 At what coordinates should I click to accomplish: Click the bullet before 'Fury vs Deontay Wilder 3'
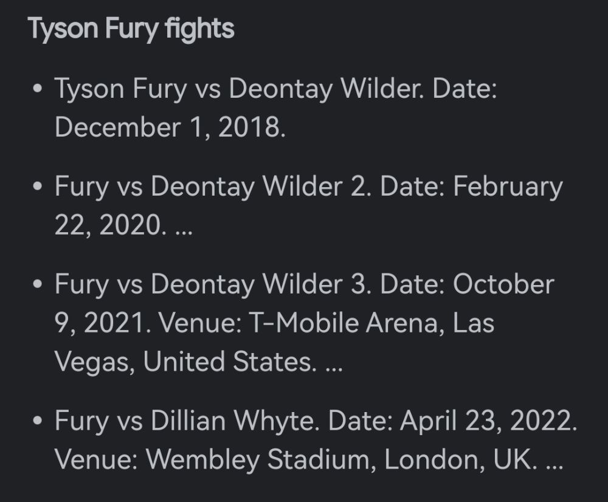[x=37, y=284]
